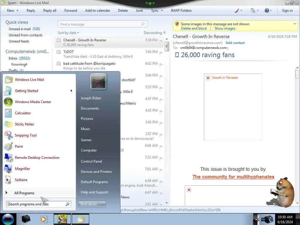
Task: Click Show images link
Action: [x=225, y=28]
